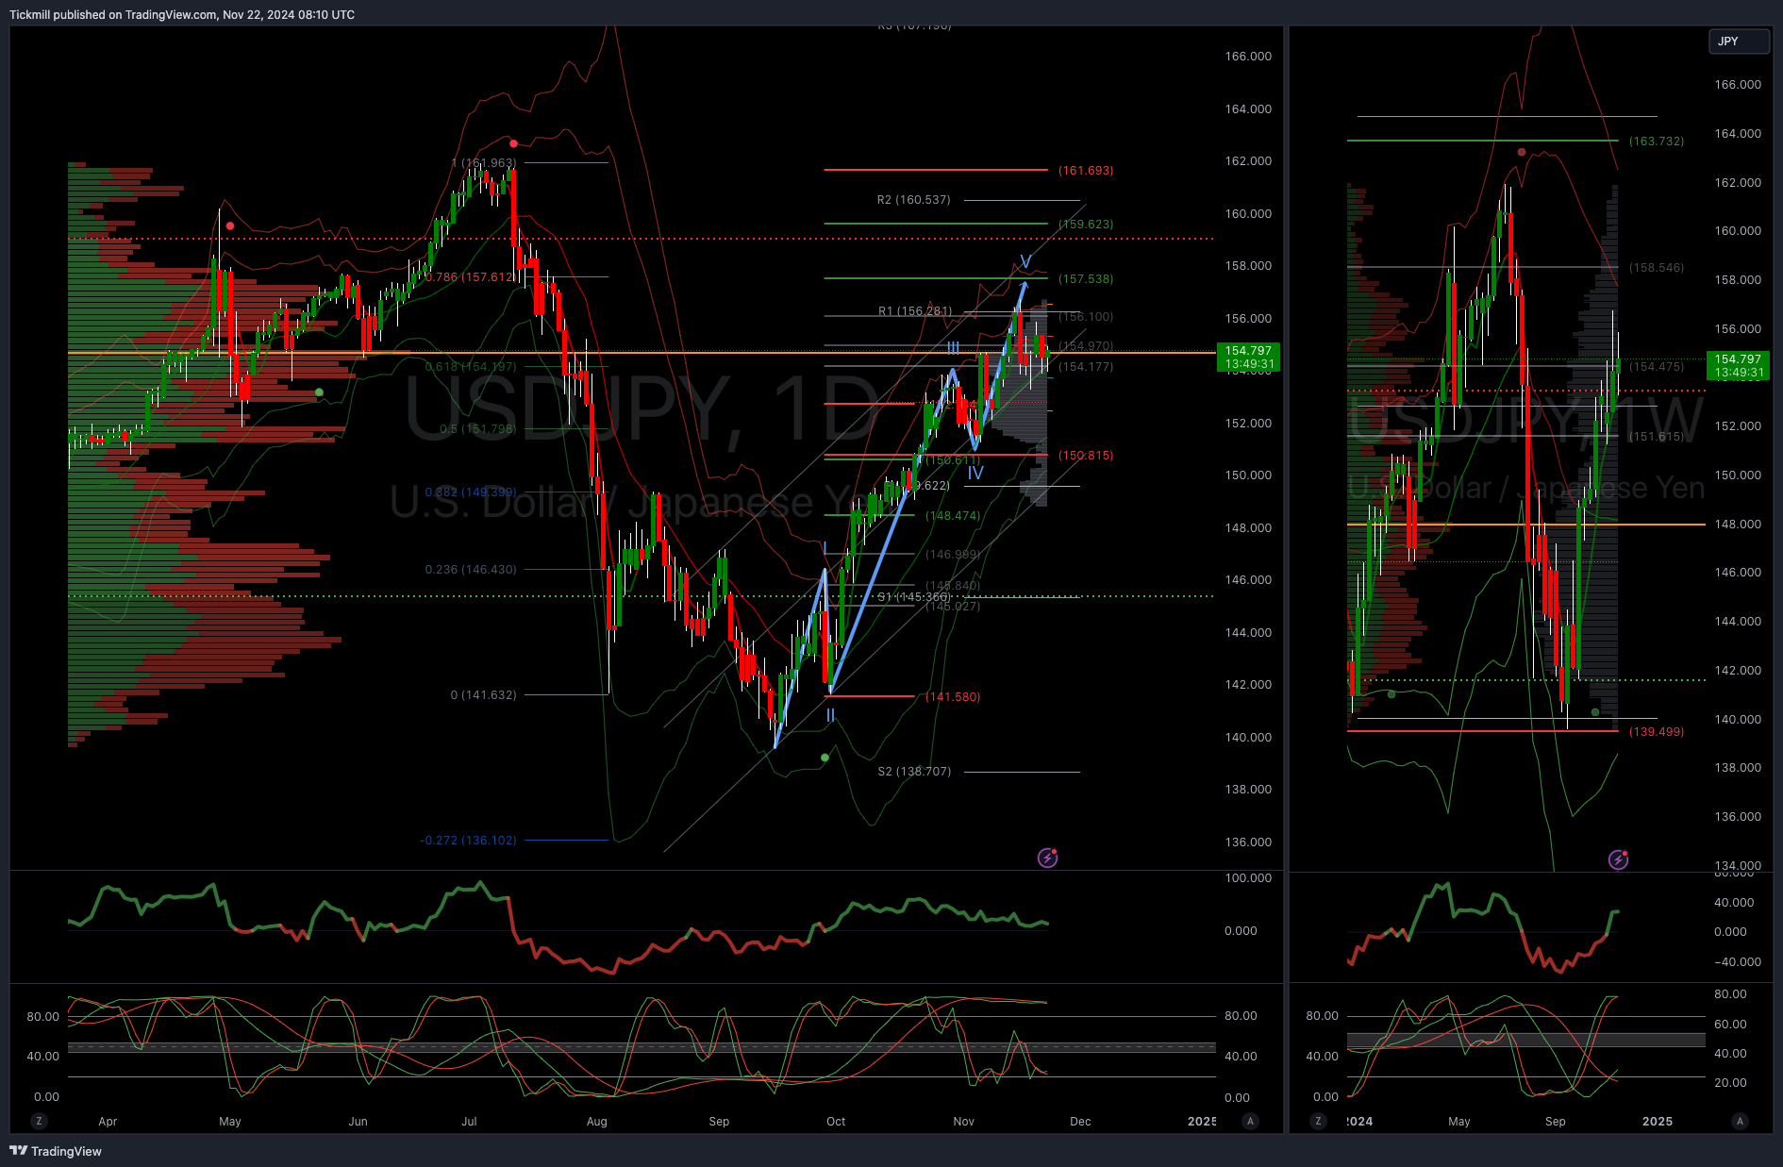Click the green (148.474) level label
1783x1167 pixels.
[953, 516]
